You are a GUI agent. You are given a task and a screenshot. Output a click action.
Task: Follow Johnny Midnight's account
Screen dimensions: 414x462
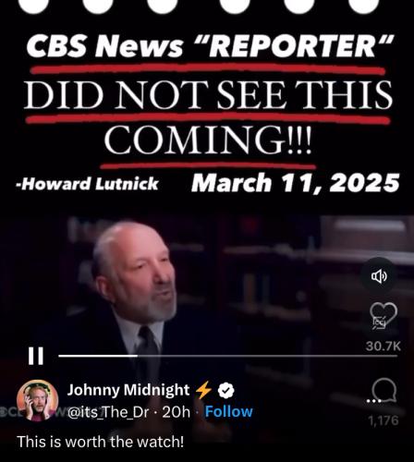[228, 411]
